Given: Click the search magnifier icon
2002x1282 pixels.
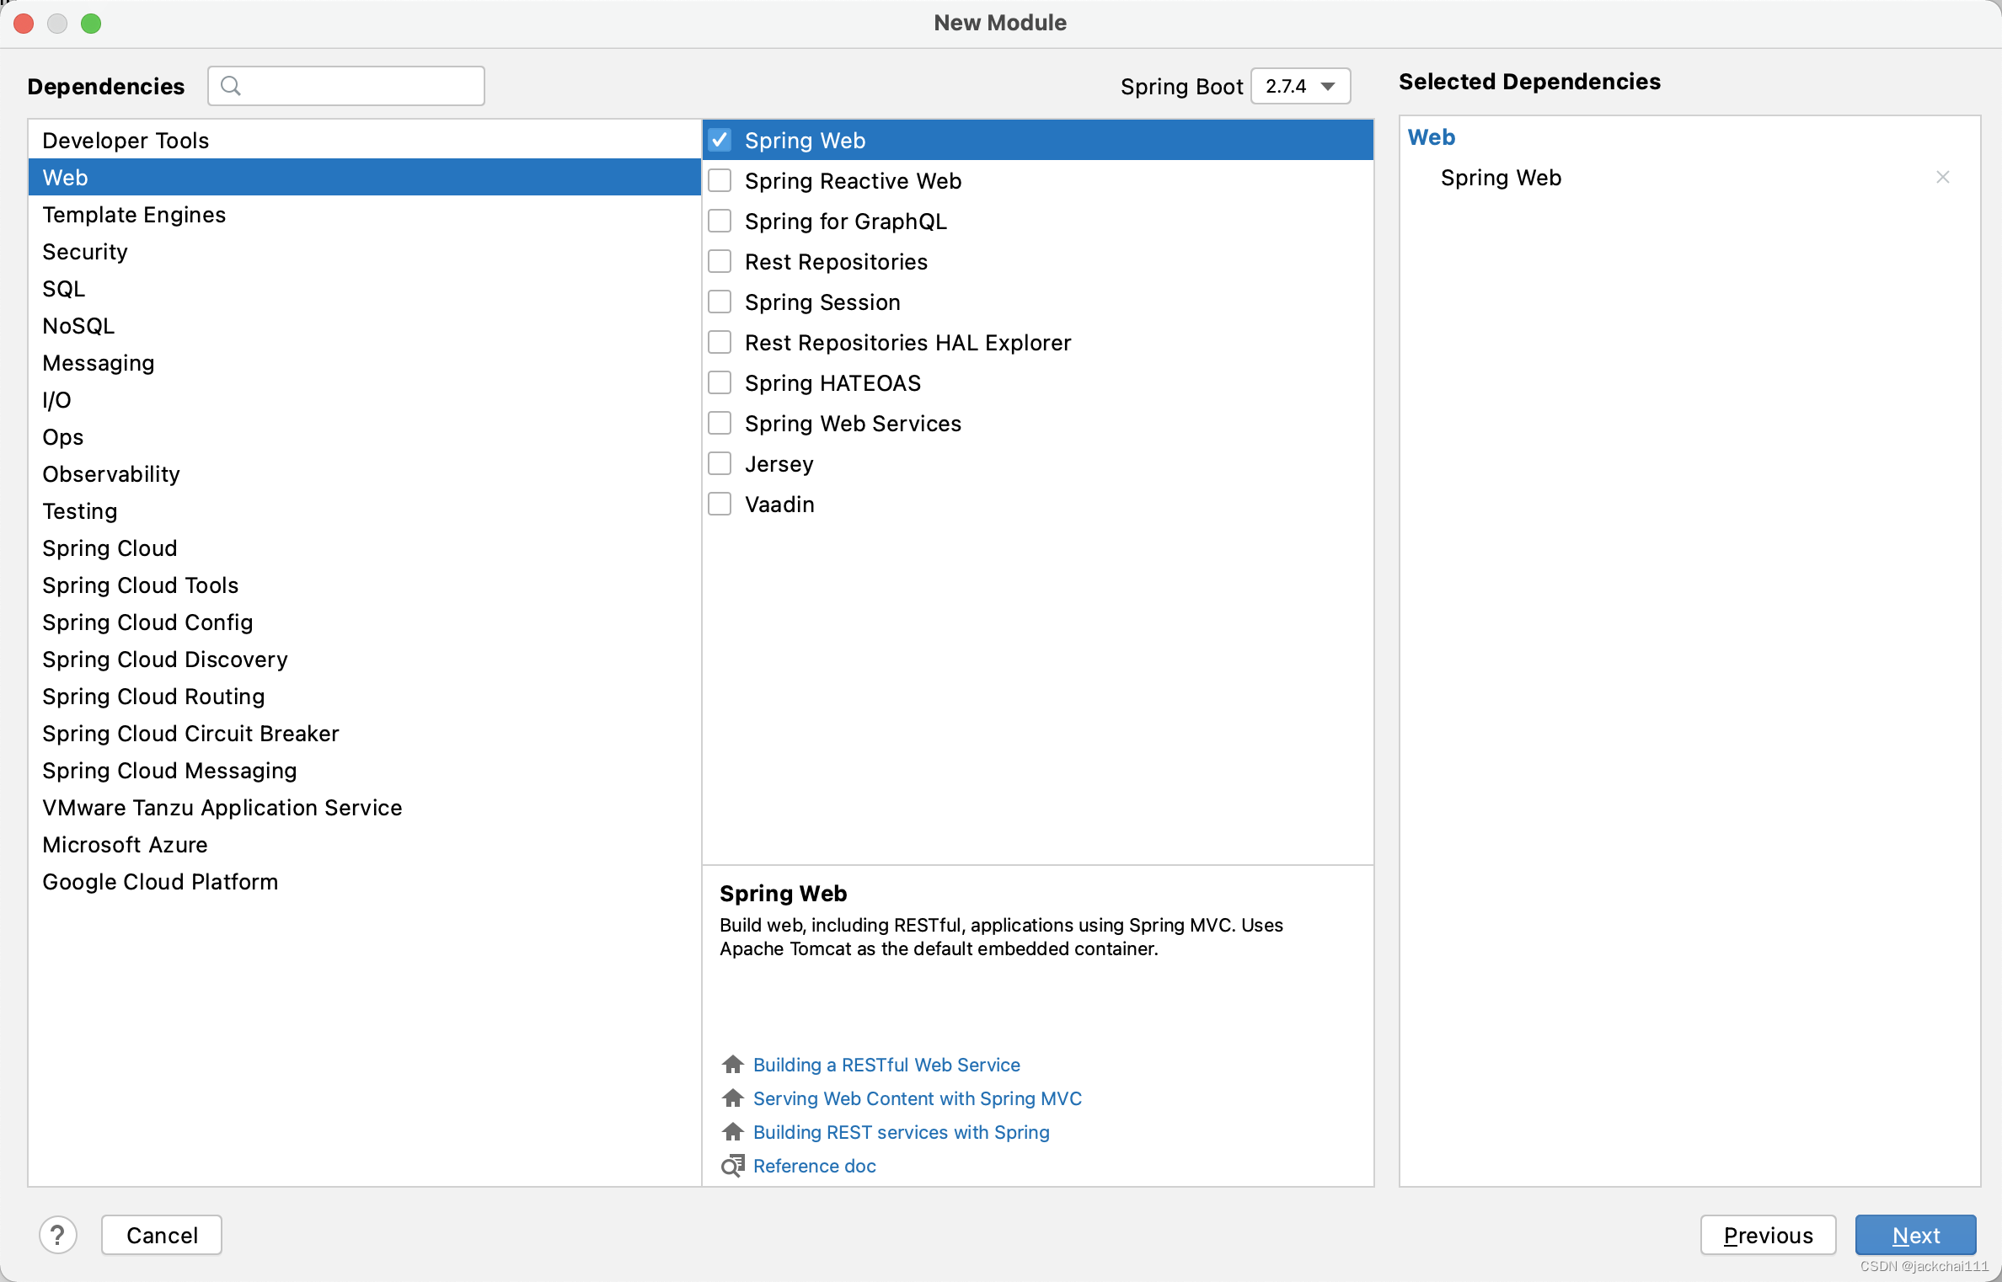Looking at the screenshot, I should pos(230,86).
